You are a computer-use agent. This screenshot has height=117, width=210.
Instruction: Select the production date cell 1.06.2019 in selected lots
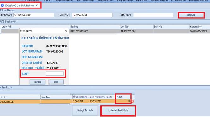(78, 101)
